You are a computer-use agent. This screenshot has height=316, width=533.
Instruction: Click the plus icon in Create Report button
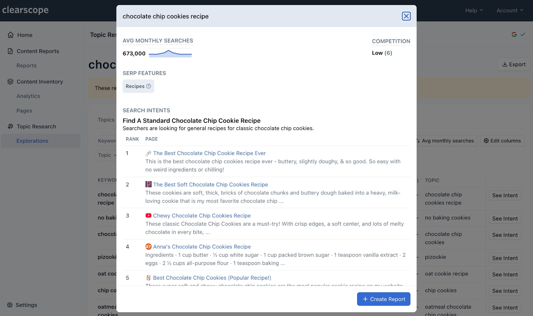[x=365, y=299]
